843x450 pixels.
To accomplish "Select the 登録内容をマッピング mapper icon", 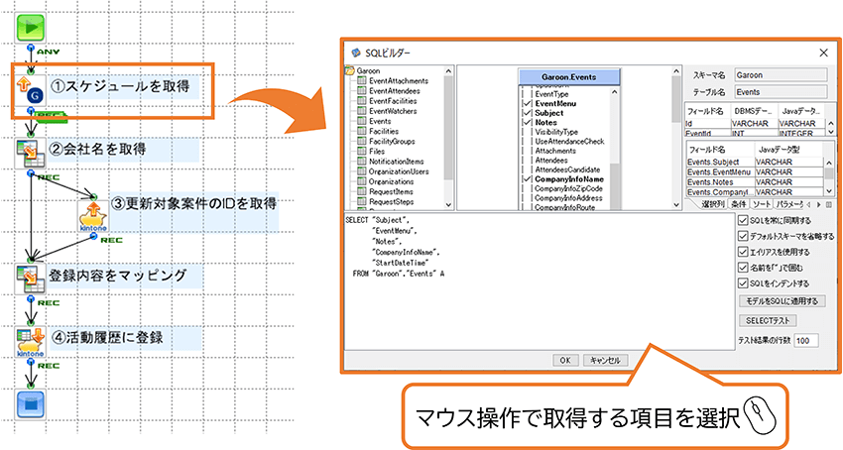I will pyautogui.click(x=31, y=279).
